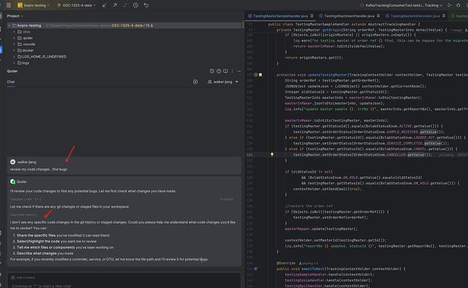
Task: Click the Add Context plus icon
Action: [13, 278]
